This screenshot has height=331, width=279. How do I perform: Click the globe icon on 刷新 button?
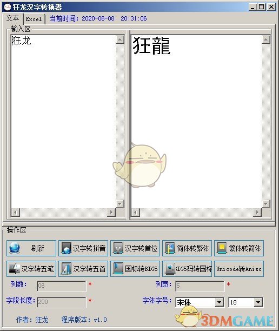pyautogui.click(x=15, y=248)
